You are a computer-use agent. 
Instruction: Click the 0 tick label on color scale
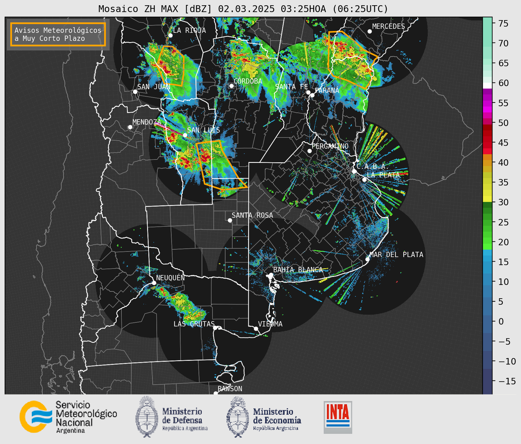coord(501,322)
